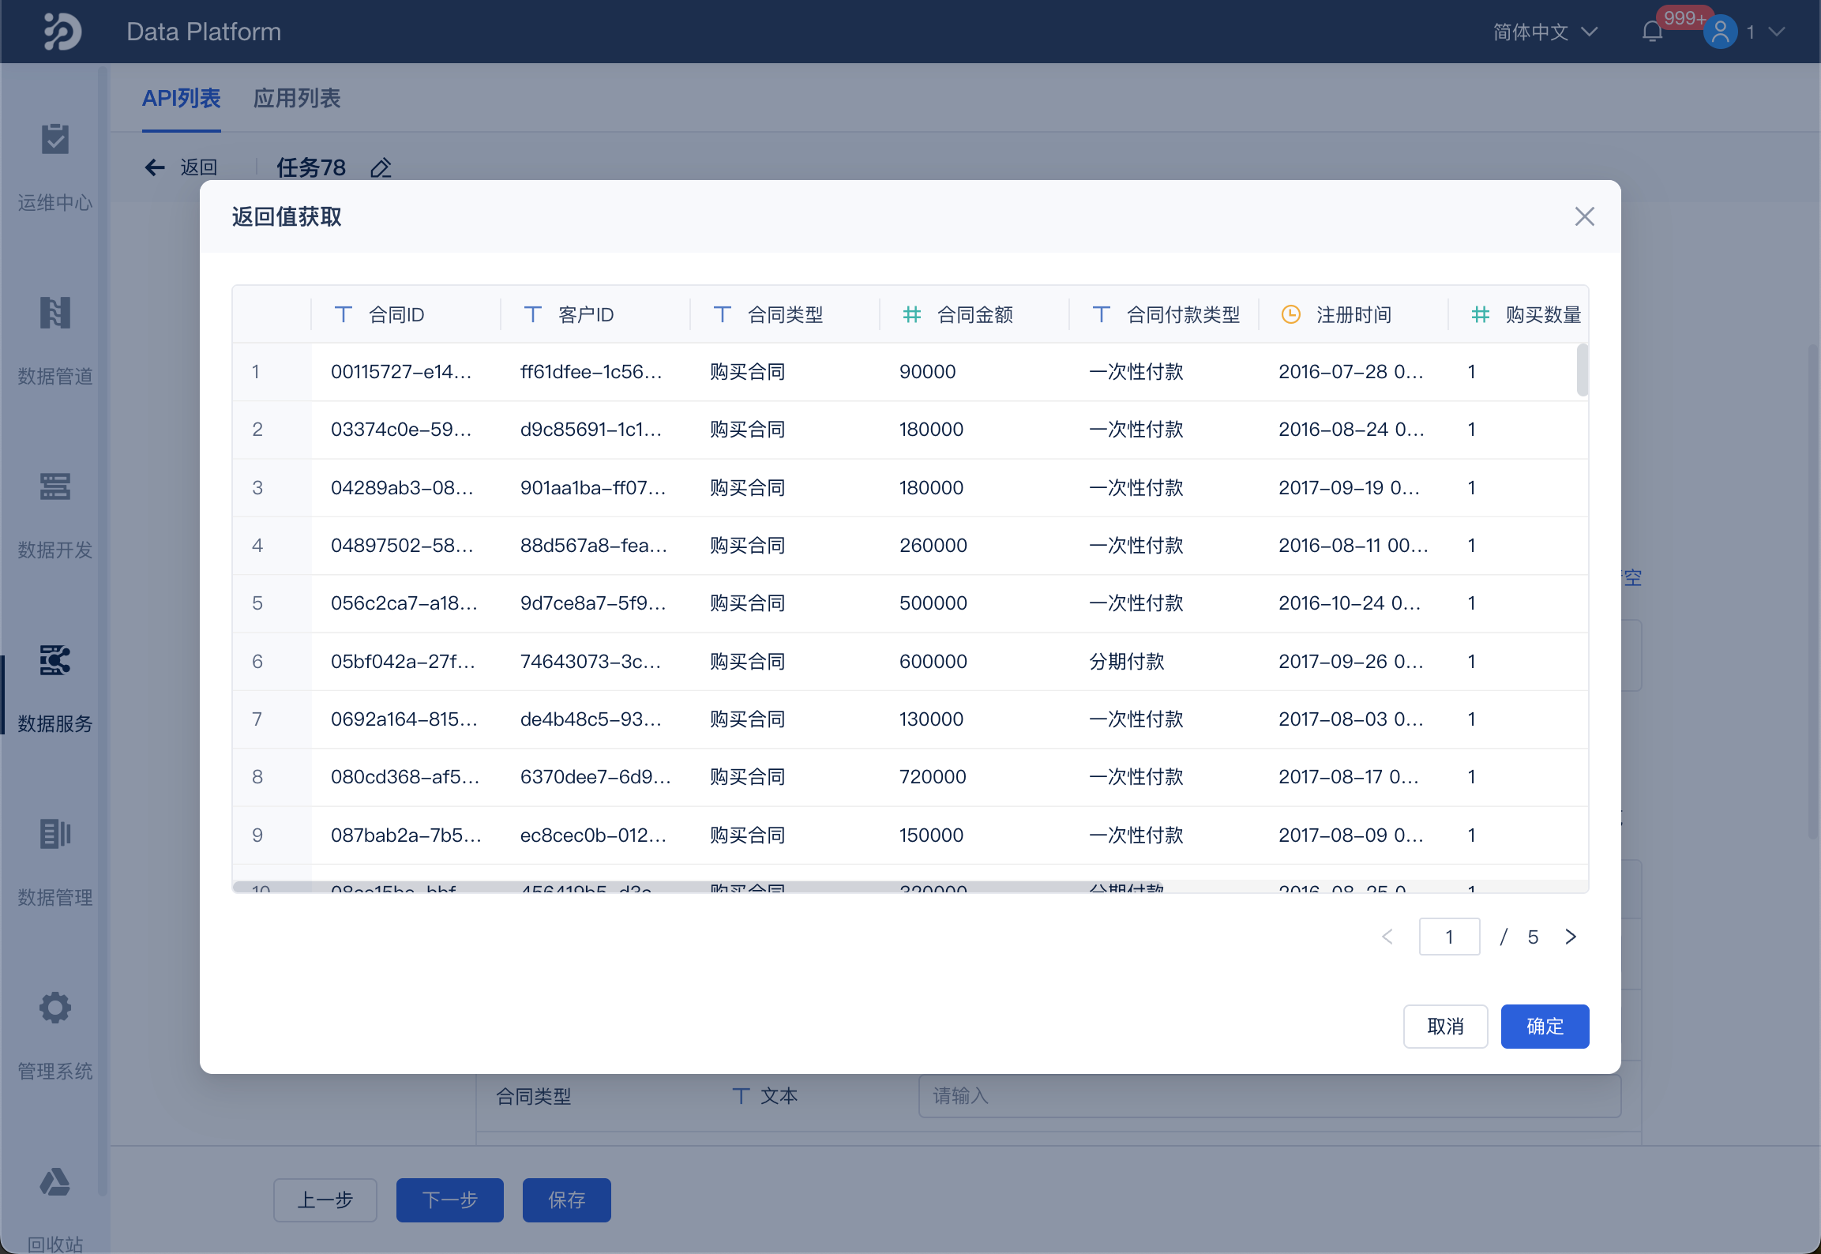
Task: Expand the 简体中文 language dropdown
Action: tap(1545, 32)
